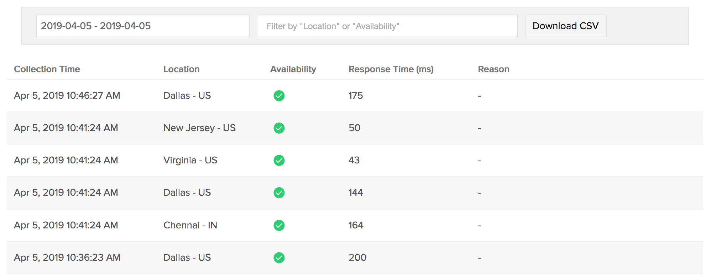Click the Reason column header

click(x=493, y=69)
